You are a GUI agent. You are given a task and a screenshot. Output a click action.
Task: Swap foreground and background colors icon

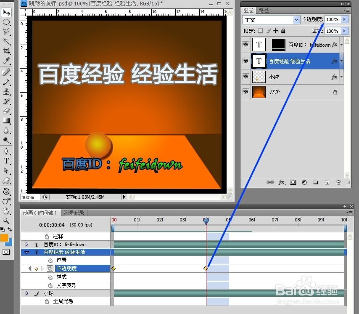click(x=10, y=229)
